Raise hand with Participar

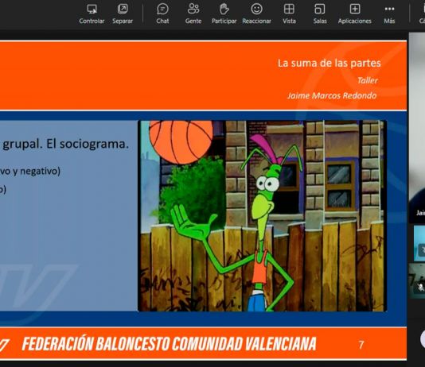pos(224,14)
